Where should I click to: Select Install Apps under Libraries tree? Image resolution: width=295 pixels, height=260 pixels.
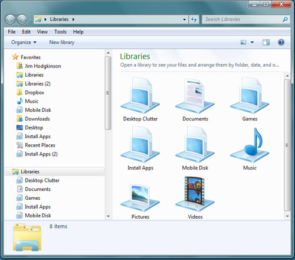pos(34,207)
